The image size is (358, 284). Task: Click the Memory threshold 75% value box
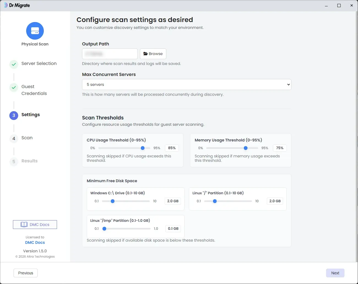(x=280, y=148)
